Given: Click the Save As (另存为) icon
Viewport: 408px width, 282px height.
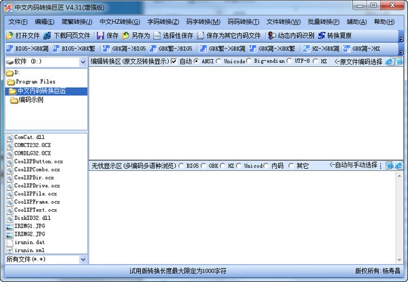Looking at the screenshot, I should coord(125,35).
